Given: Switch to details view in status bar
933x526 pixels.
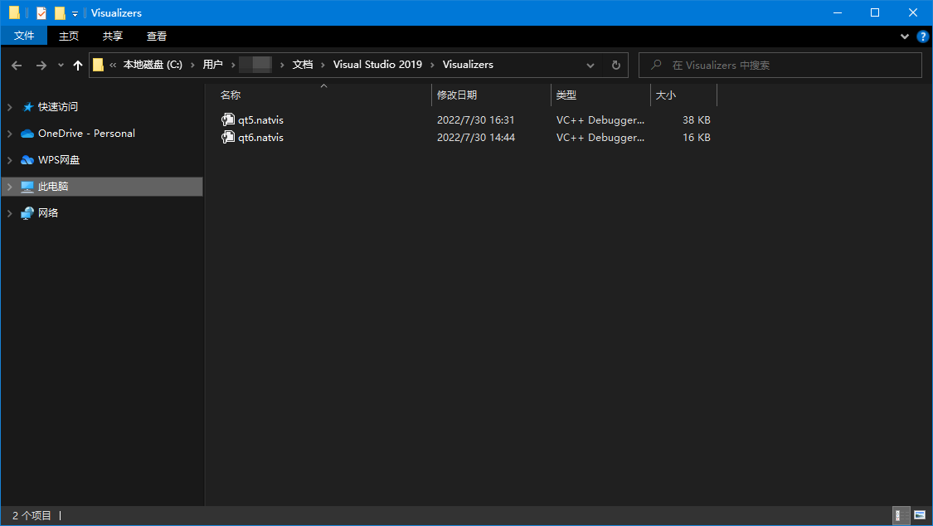Looking at the screenshot, I should [x=901, y=515].
